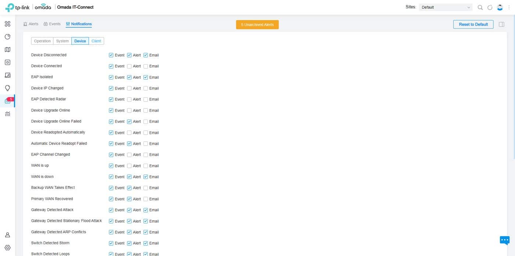515x256 pixels.
Task: Uncheck Event for Device Disconnected
Action: click(111, 55)
